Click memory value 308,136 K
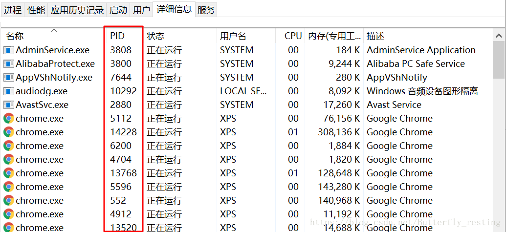 [339, 132]
